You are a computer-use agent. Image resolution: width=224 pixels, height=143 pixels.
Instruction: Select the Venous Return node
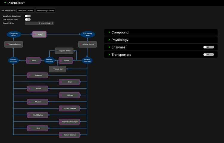point(14,44)
